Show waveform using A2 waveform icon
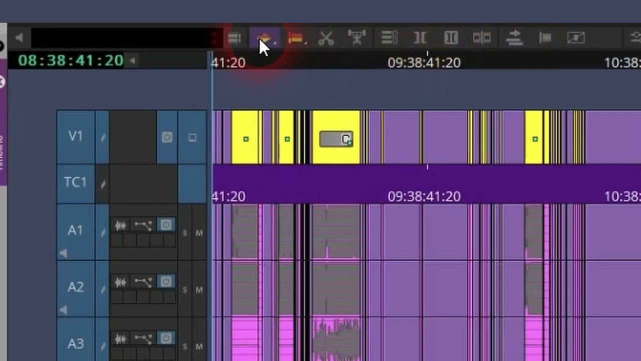The image size is (641, 361). [121, 282]
